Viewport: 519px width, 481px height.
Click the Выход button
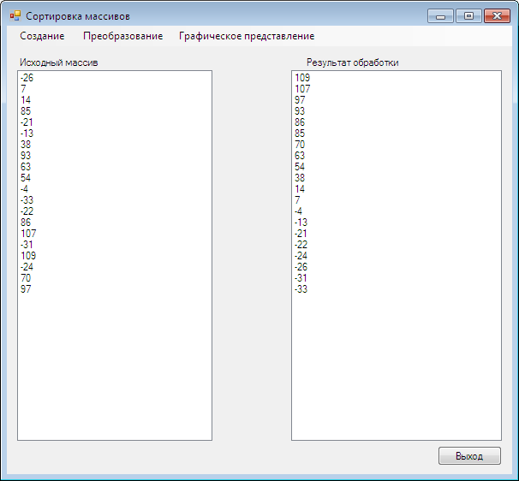tap(469, 456)
